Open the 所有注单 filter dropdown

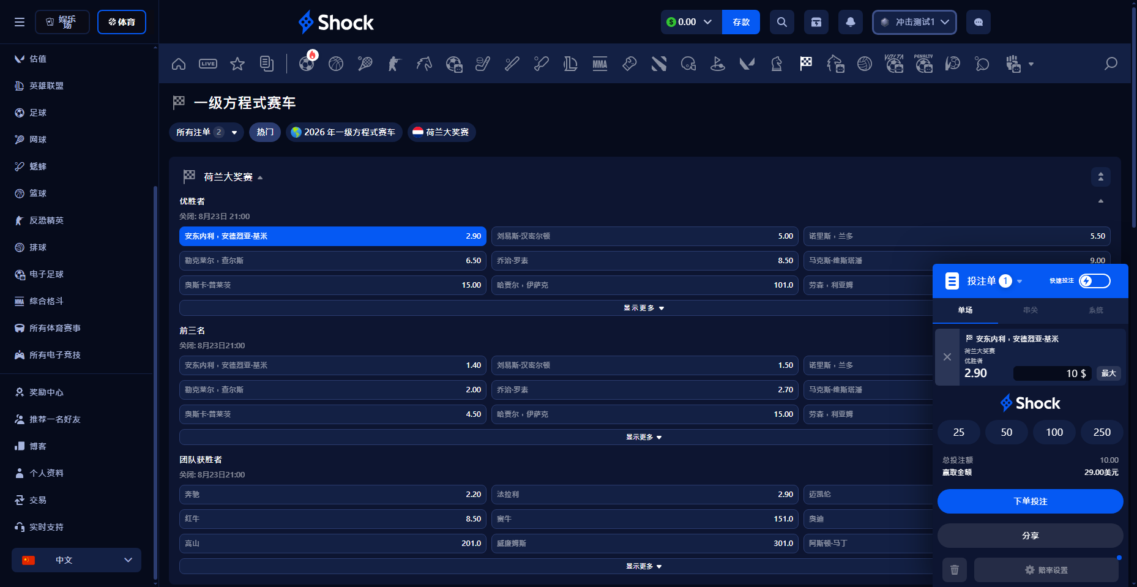tap(206, 132)
